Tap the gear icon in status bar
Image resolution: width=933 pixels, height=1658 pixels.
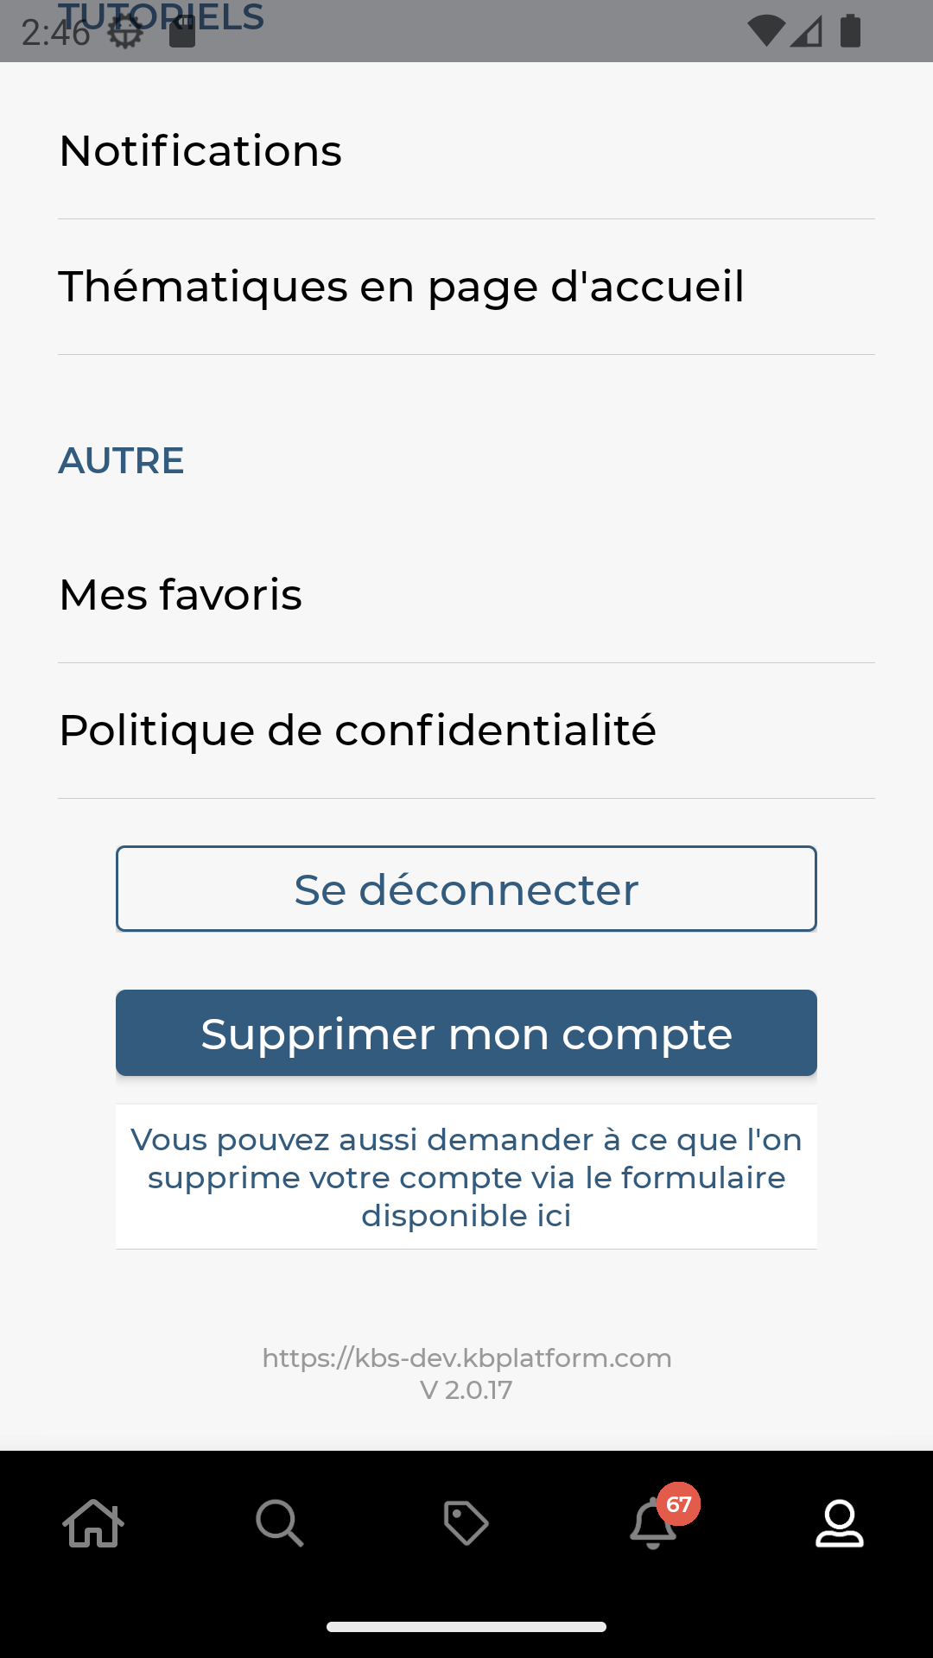(x=126, y=32)
